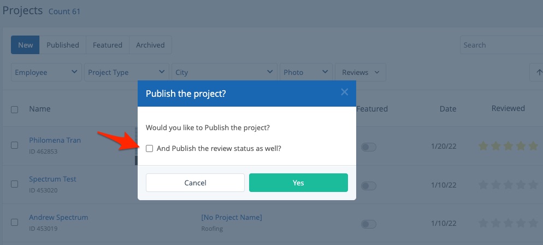Open the Photo filter dropdown
Image resolution: width=543 pixels, height=245 pixels.
[x=306, y=72]
